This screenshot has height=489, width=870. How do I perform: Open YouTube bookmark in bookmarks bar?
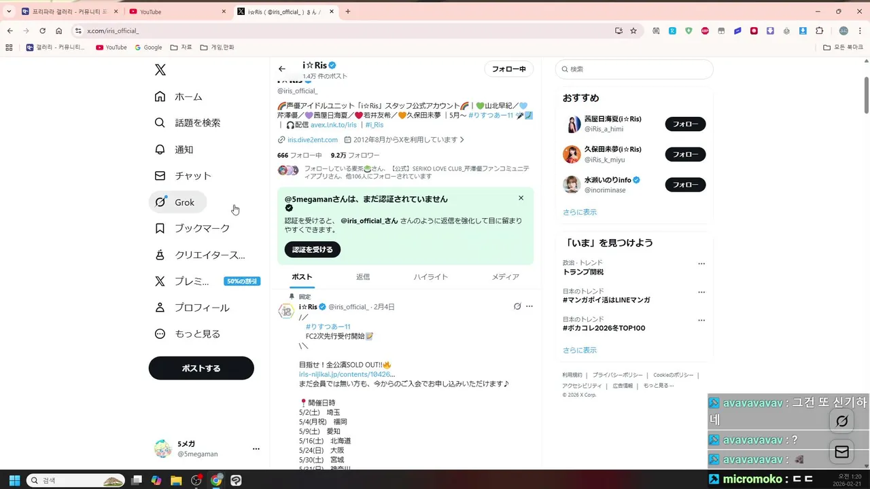click(x=111, y=48)
